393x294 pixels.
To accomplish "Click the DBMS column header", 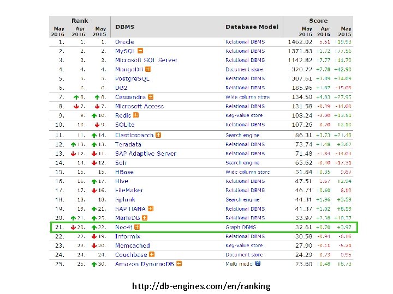I will coord(125,27).
